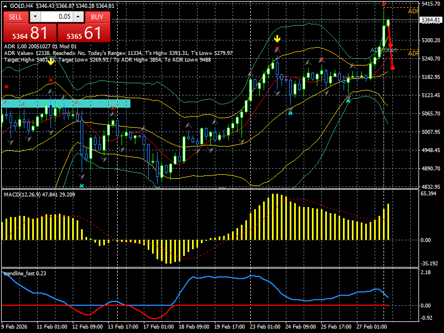Click the BUY button

click(97, 17)
